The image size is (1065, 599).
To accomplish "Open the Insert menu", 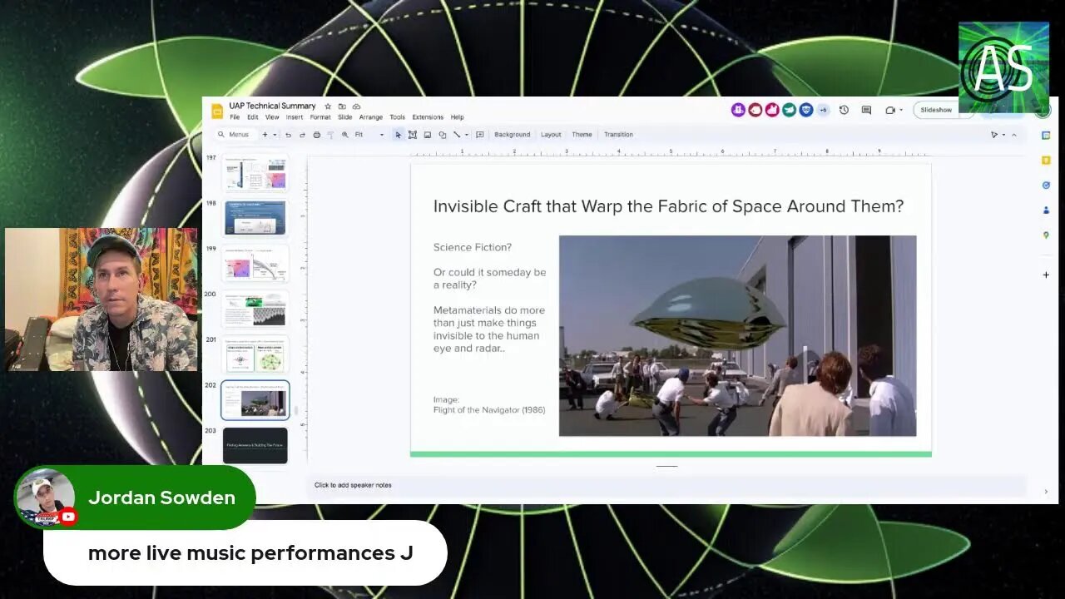I will click(x=295, y=117).
